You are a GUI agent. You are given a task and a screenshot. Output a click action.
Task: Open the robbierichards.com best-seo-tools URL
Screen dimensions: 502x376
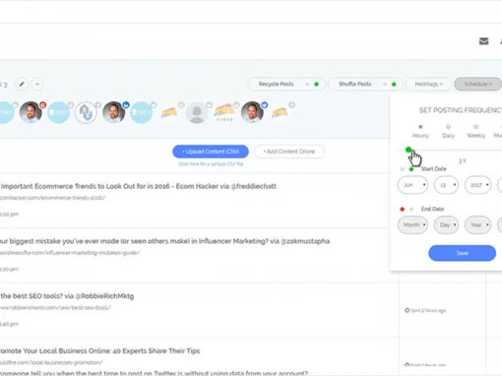[x=55, y=307]
